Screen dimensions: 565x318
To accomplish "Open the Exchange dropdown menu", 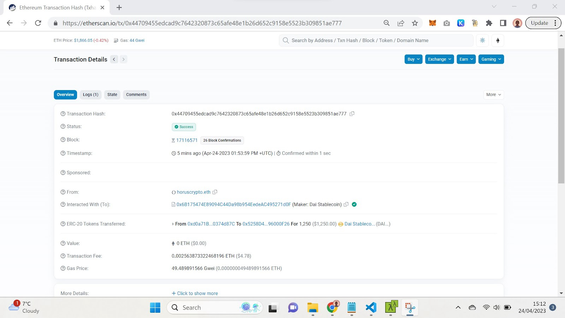I will 439,59.
